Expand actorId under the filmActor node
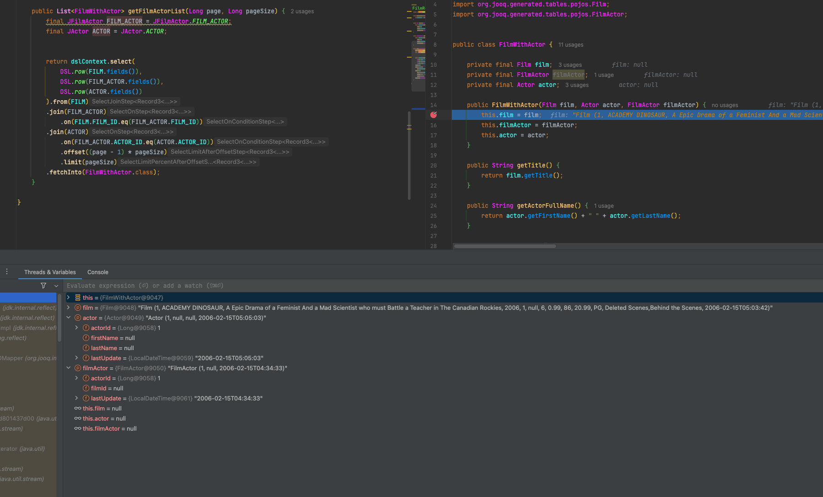Image resolution: width=823 pixels, height=497 pixels. (x=76, y=378)
